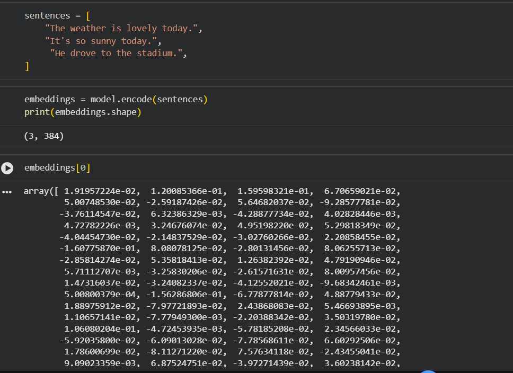Viewport: 513px width, 373px height.
Task: Click the value 3.60238142e-02
Action: [360, 363]
